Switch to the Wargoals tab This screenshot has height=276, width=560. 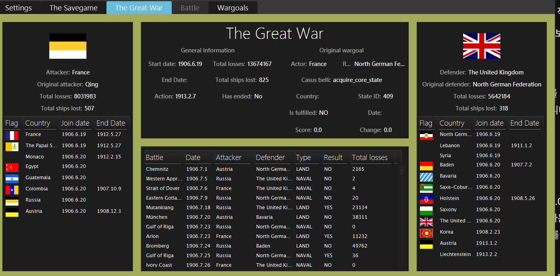pos(233,8)
